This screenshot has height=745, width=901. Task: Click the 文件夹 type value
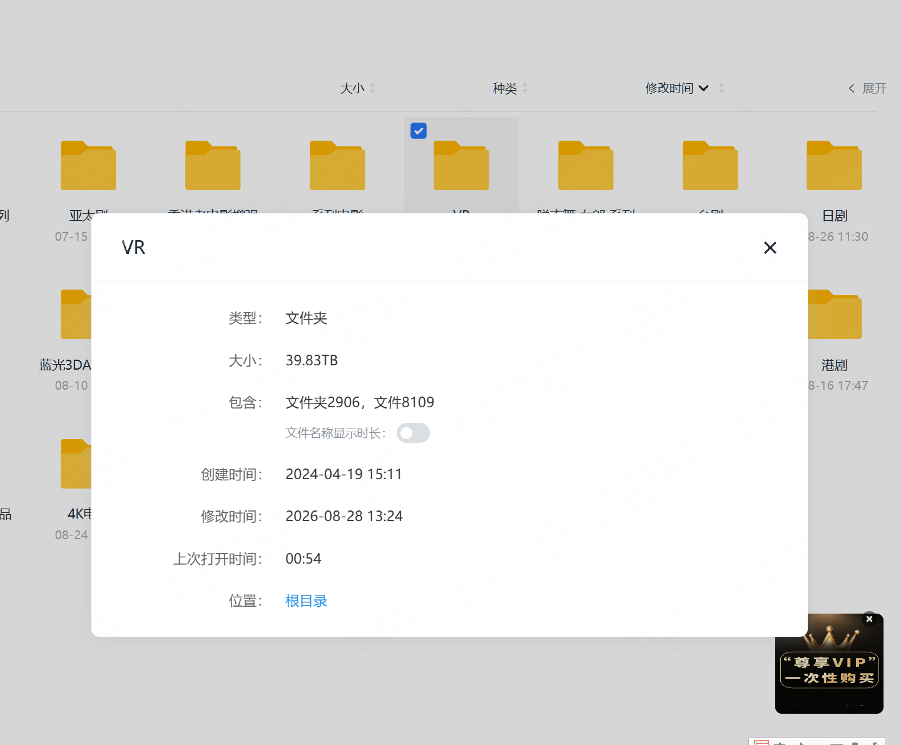[x=307, y=318]
